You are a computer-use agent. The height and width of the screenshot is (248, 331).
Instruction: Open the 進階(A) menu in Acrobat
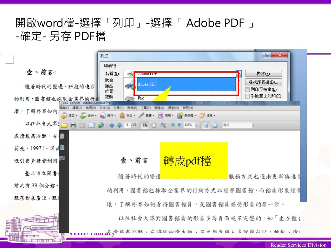pos(159,108)
